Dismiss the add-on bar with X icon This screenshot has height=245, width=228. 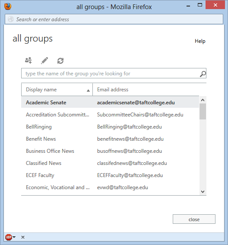tap(23, 237)
